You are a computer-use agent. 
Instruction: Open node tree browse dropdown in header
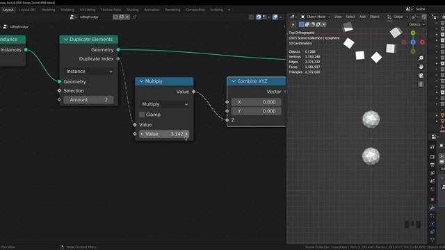[73, 17]
